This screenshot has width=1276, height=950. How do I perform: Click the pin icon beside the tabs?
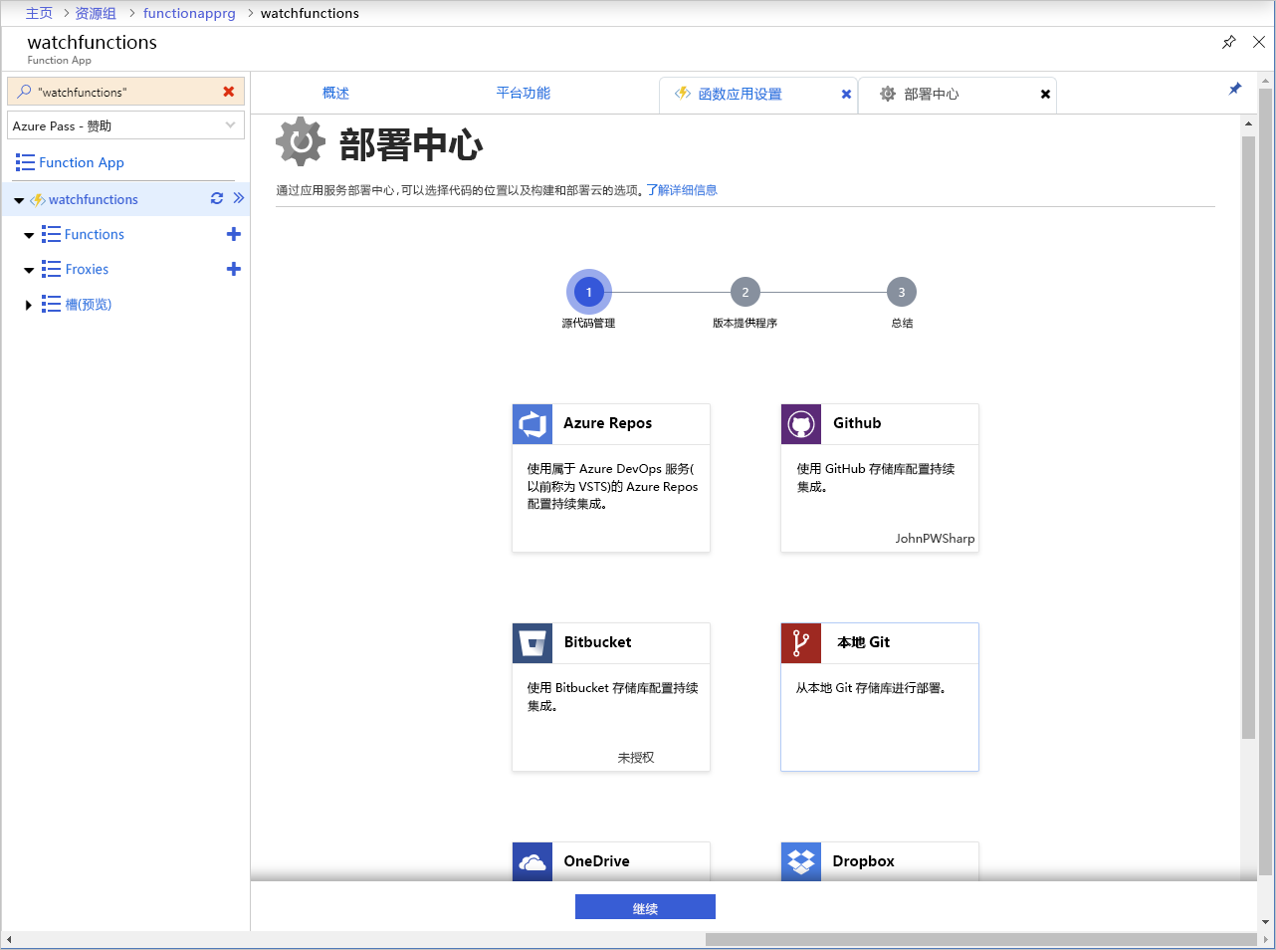click(x=1235, y=89)
